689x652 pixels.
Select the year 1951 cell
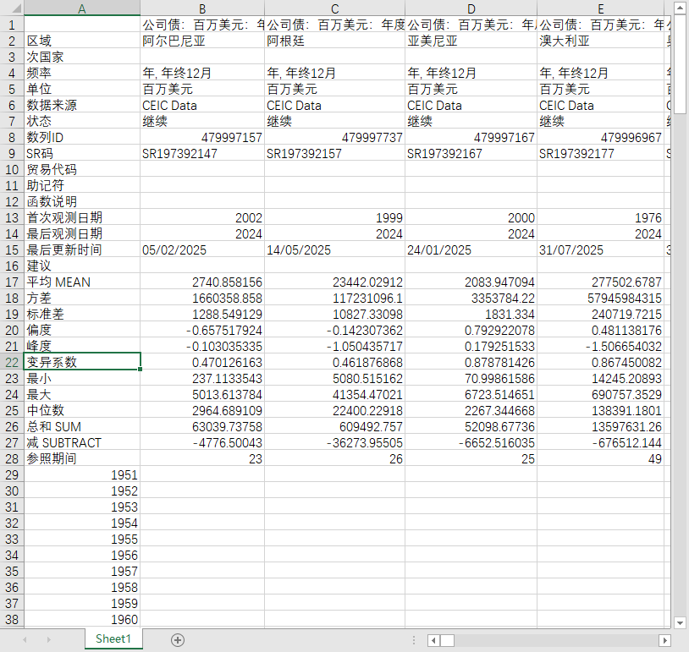[x=82, y=475]
